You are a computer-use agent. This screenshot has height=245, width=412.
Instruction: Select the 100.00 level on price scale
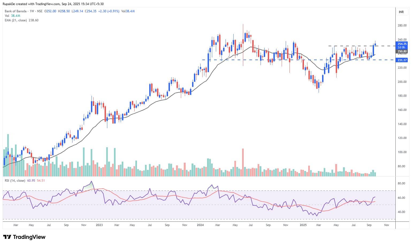click(x=402, y=152)
